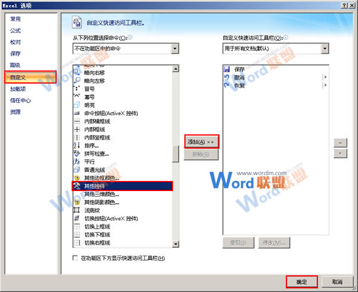Select the 保存 floppy disk icon in toolbar list

click(227, 69)
